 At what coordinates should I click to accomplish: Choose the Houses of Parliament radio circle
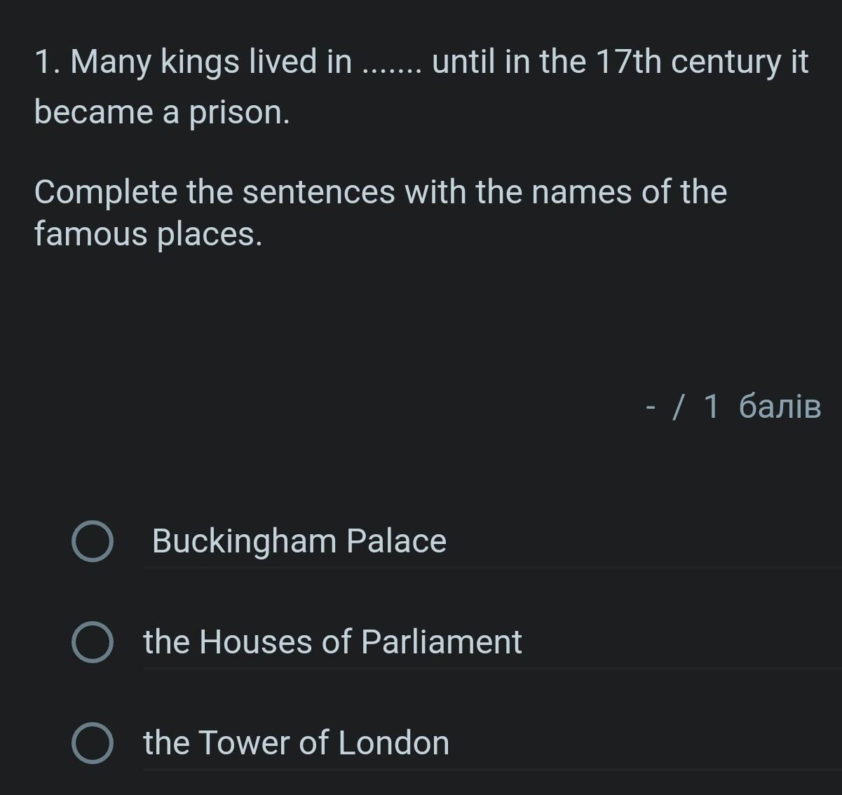click(93, 642)
